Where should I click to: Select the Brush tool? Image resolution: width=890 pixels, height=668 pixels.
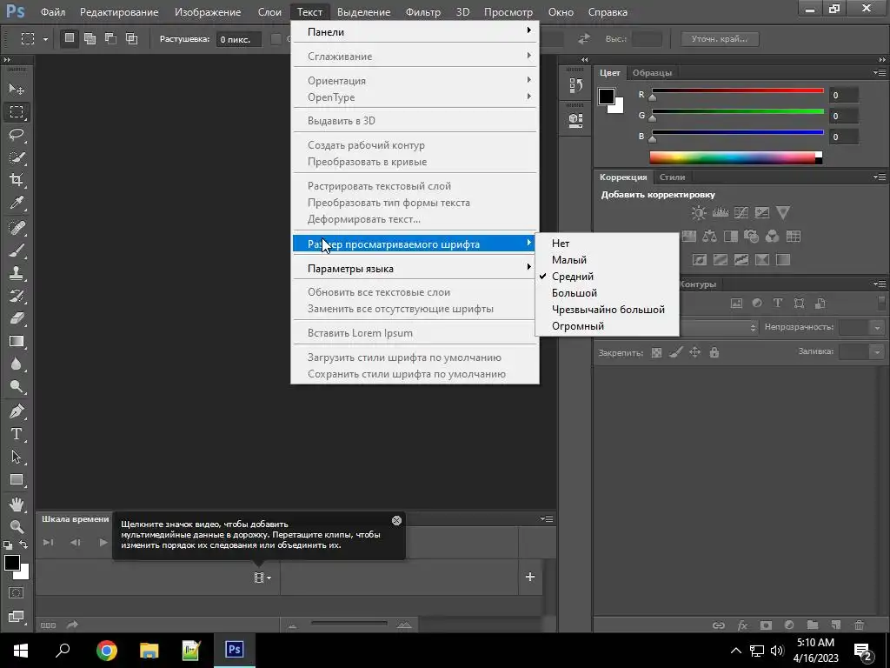tap(17, 250)
